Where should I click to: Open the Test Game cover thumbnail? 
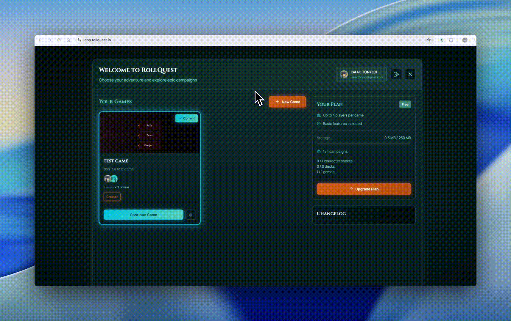149,133
